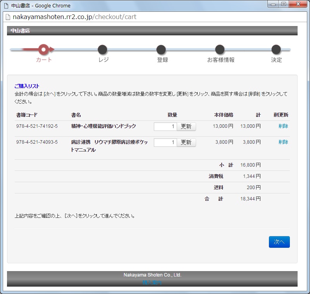Click the ご購入リスト heading link
This screenshot has width=310, height=294.
26,86
